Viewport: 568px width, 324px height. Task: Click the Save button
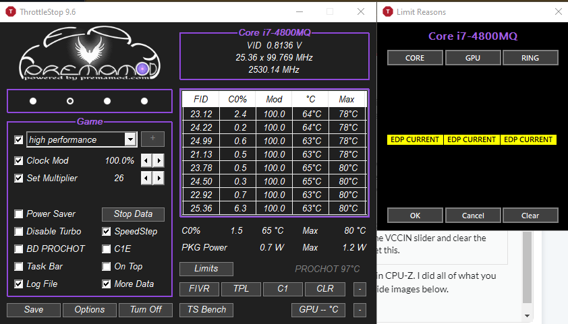coord(34,310)
